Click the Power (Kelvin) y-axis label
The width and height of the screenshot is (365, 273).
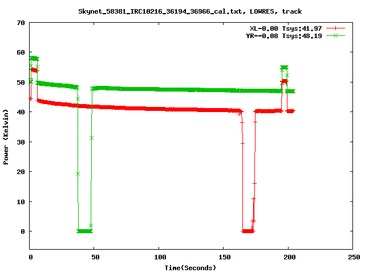[x=6, y=137]
